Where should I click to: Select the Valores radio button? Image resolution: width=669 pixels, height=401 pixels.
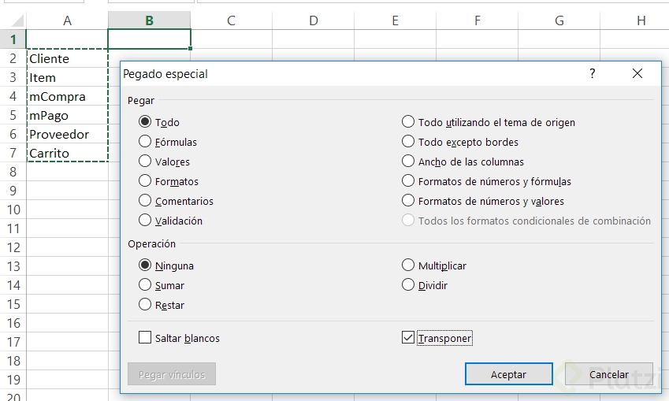[x=145, y=162]
